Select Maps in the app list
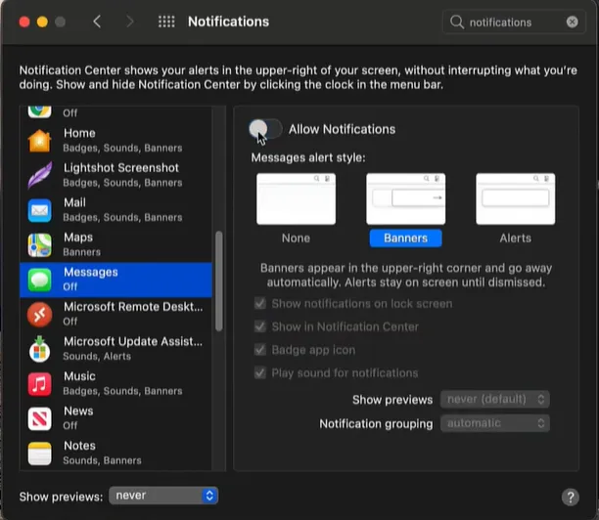The image size is (599, 520). (115, 245)
